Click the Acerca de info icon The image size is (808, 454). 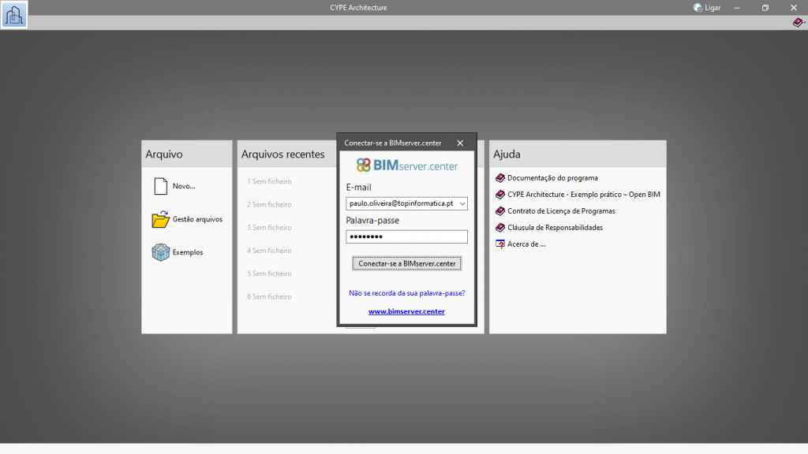point(499,244)
